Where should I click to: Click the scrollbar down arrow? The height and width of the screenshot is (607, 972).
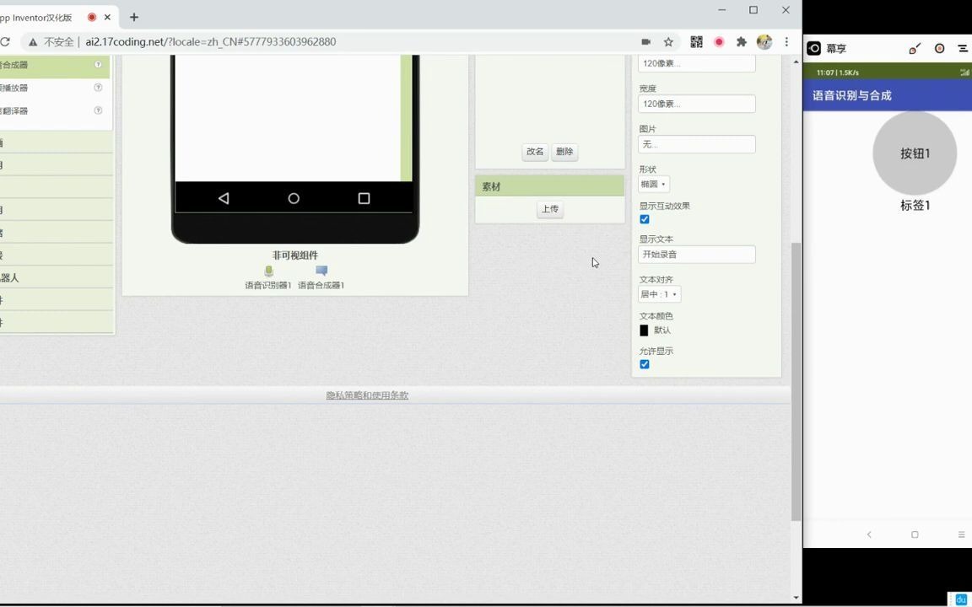coord(796,598)
